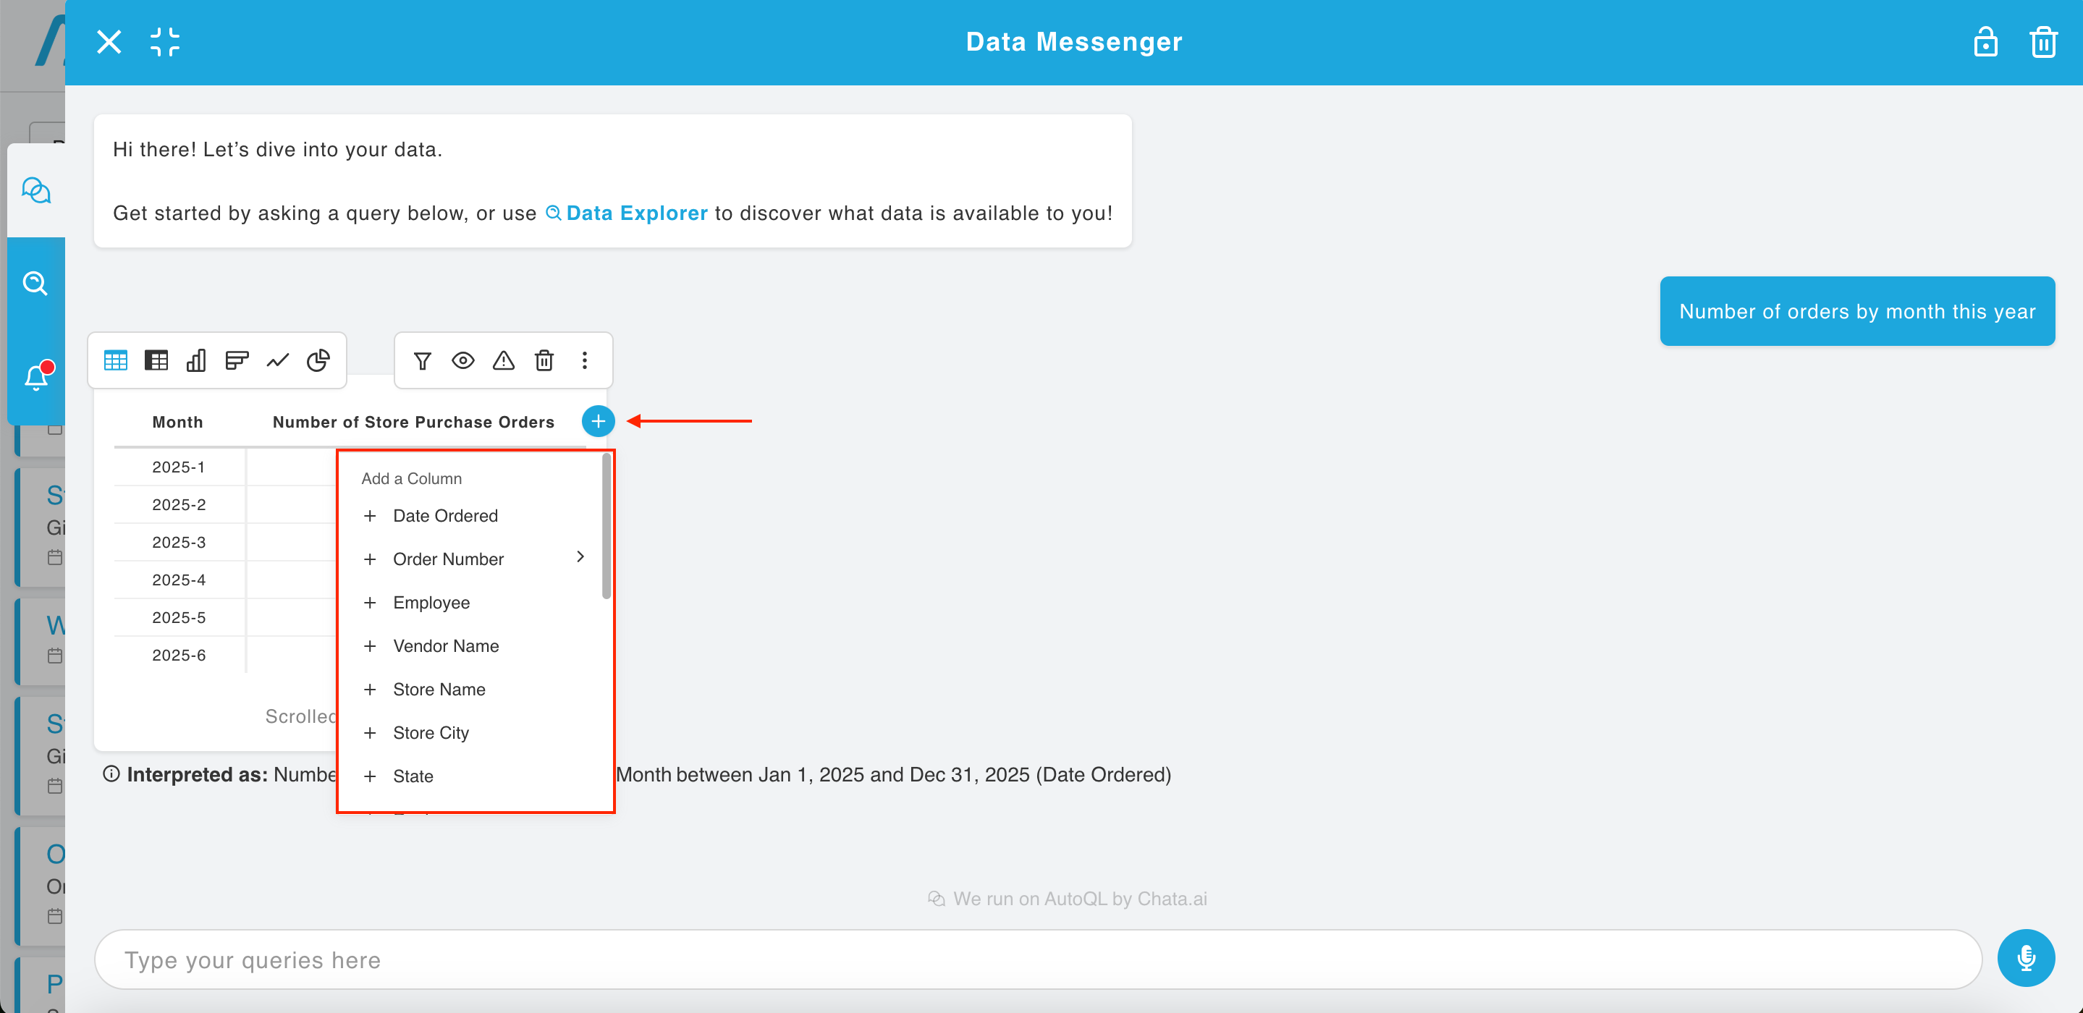Add the Employee column
2083x1013 pixels.
click(471, 603)
